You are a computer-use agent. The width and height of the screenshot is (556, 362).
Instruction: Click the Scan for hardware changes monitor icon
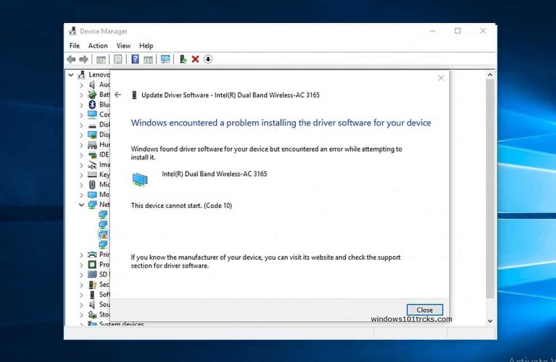pos(166,59)
